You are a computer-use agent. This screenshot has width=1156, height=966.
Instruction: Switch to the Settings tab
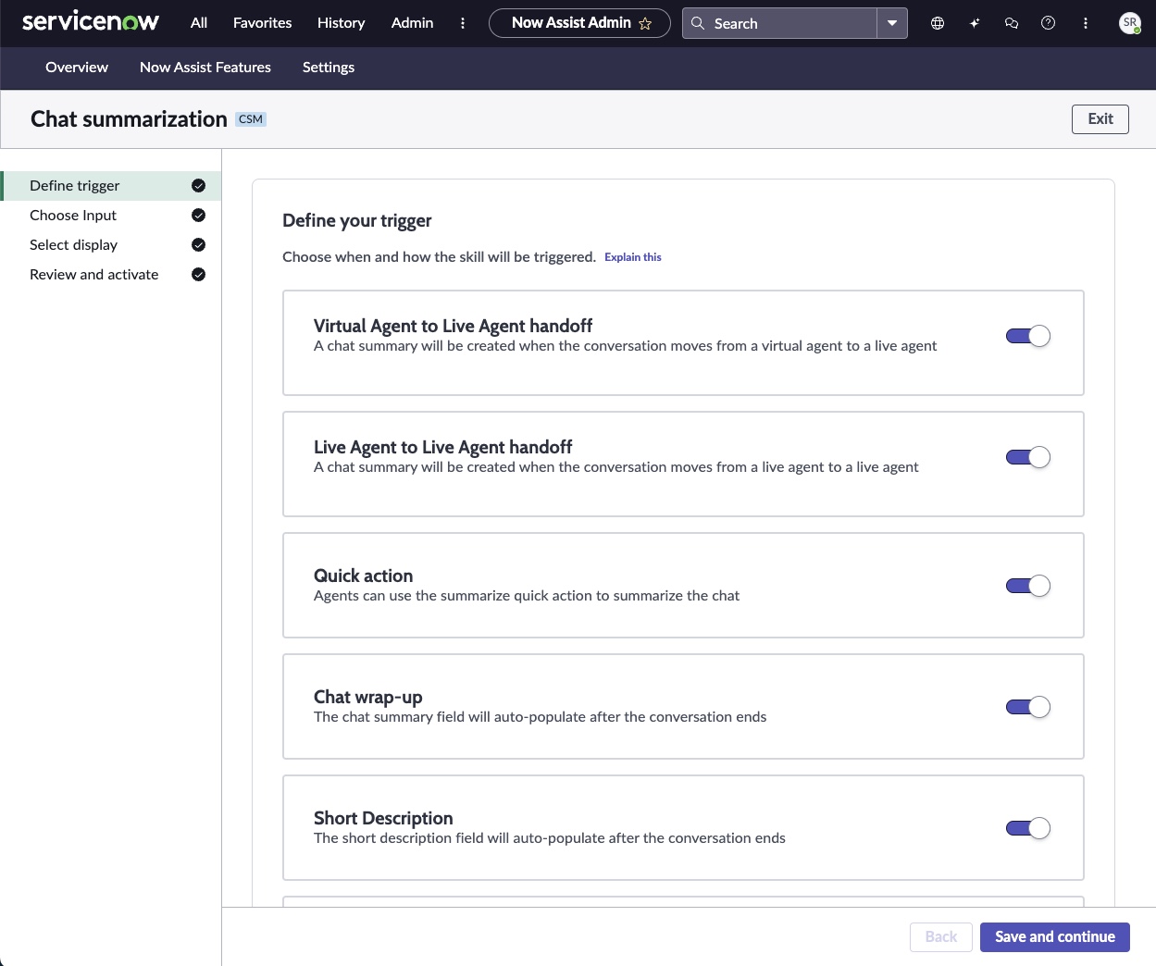(x=329, y=68)
